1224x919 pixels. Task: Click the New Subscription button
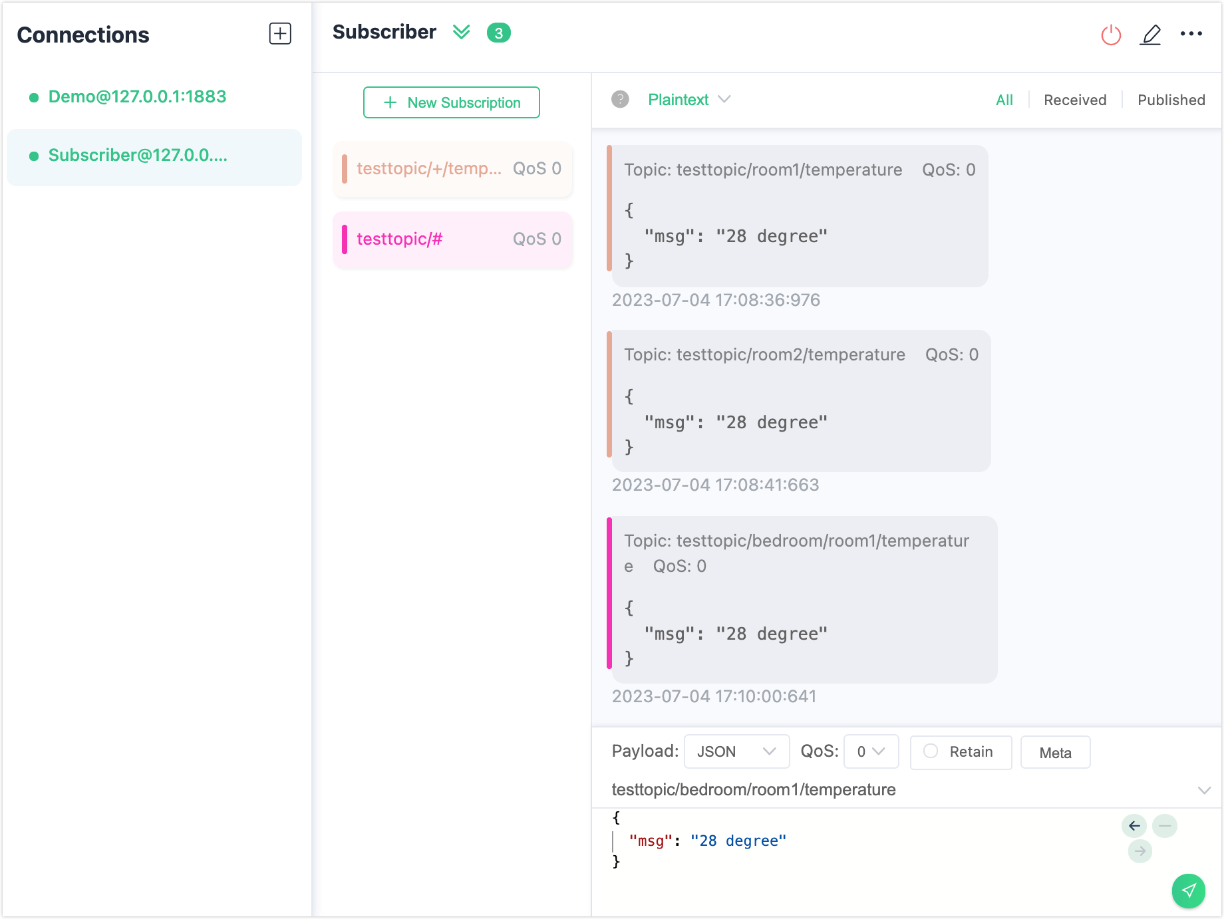452,102
